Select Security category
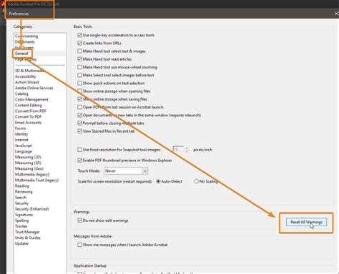339x274 pixels. pos(21,203)
